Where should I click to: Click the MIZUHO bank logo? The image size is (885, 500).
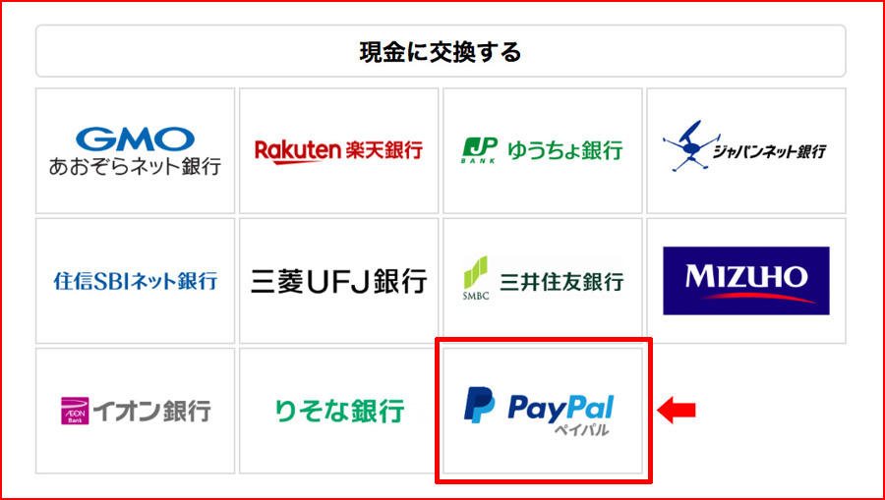point(746,281)
